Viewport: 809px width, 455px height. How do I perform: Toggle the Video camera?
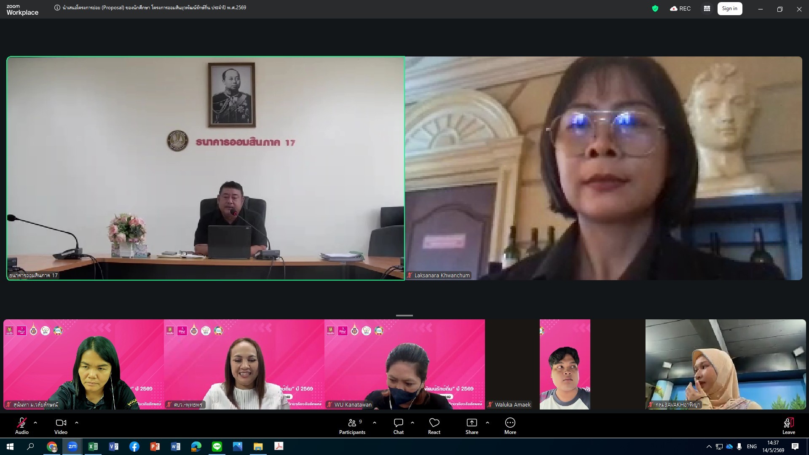tap(61, 426)
